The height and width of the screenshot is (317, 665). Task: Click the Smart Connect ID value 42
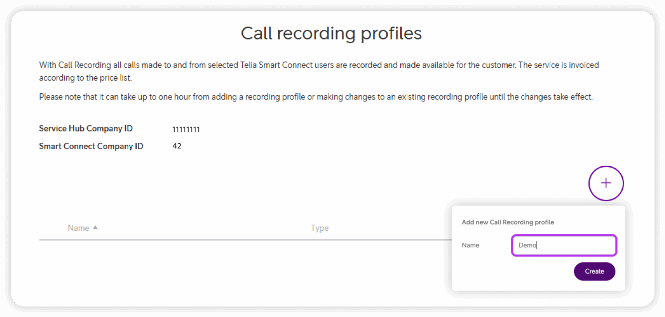[177, 146]
